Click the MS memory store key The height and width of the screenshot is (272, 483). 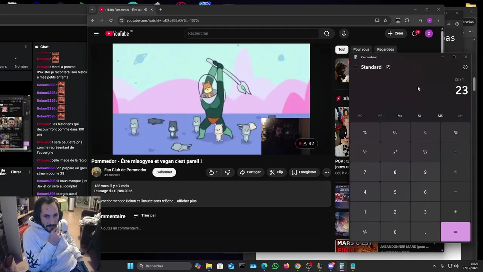tap(440, 116)
